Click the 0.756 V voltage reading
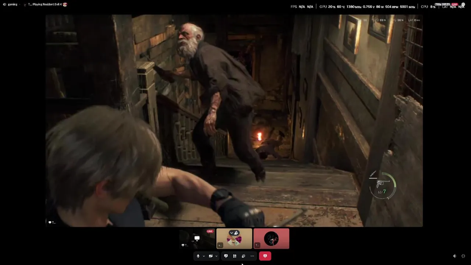Screen dimensions: 471x265 (x=369, y=7)
